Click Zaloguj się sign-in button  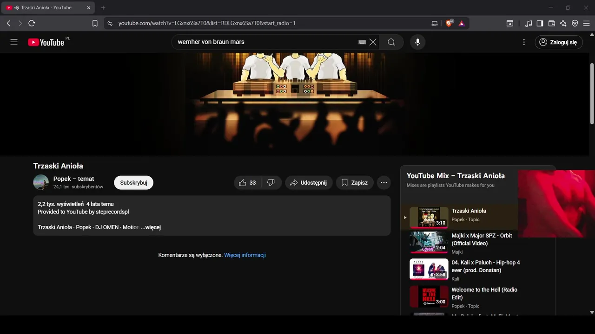[x=558, y=42]
